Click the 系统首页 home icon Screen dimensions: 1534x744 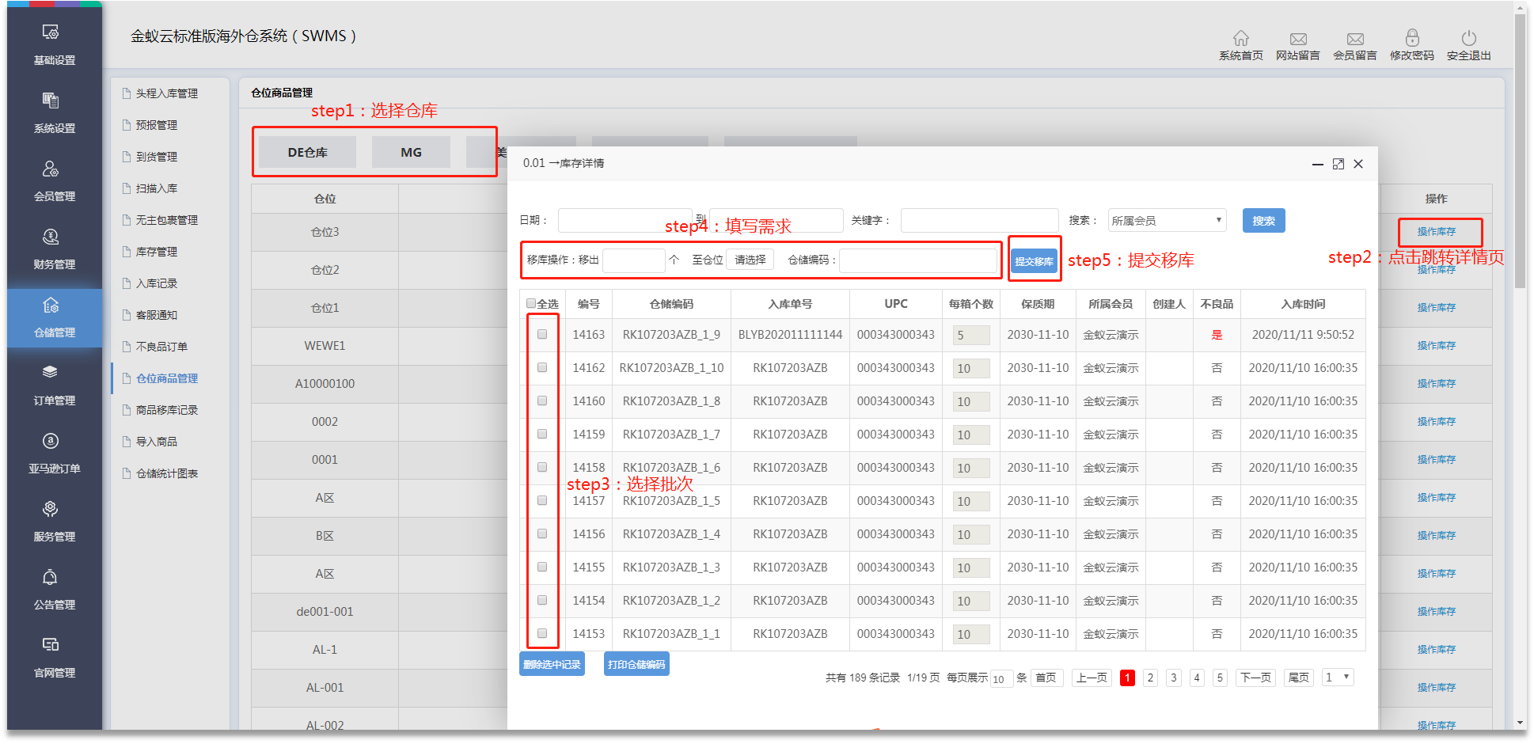pos(1240,38)
